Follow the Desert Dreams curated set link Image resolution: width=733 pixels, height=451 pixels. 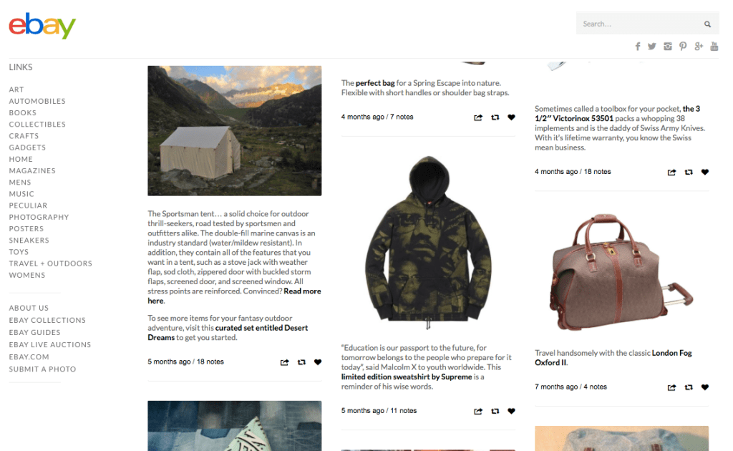(x=228, y=333)
